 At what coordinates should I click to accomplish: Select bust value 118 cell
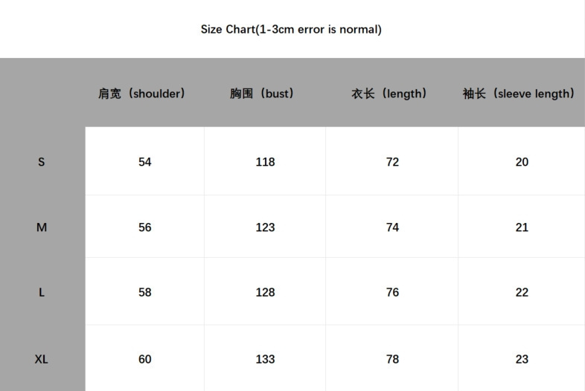[x=265, y=162]
